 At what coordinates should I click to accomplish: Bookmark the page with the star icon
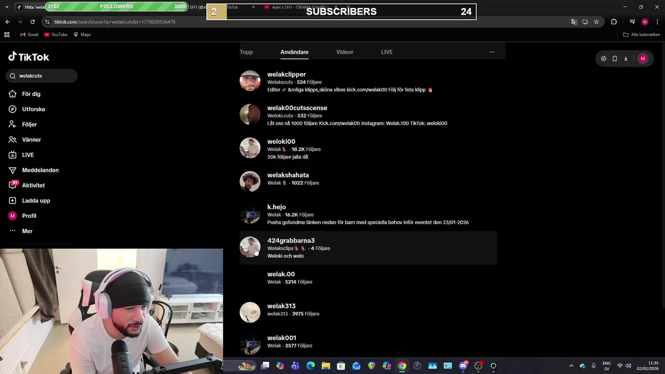pyautogui.click(x=596, y=22)
